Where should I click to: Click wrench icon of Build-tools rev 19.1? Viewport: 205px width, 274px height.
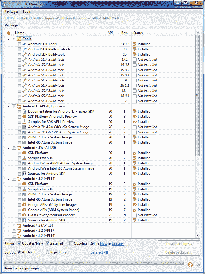[x=24, y=60]
